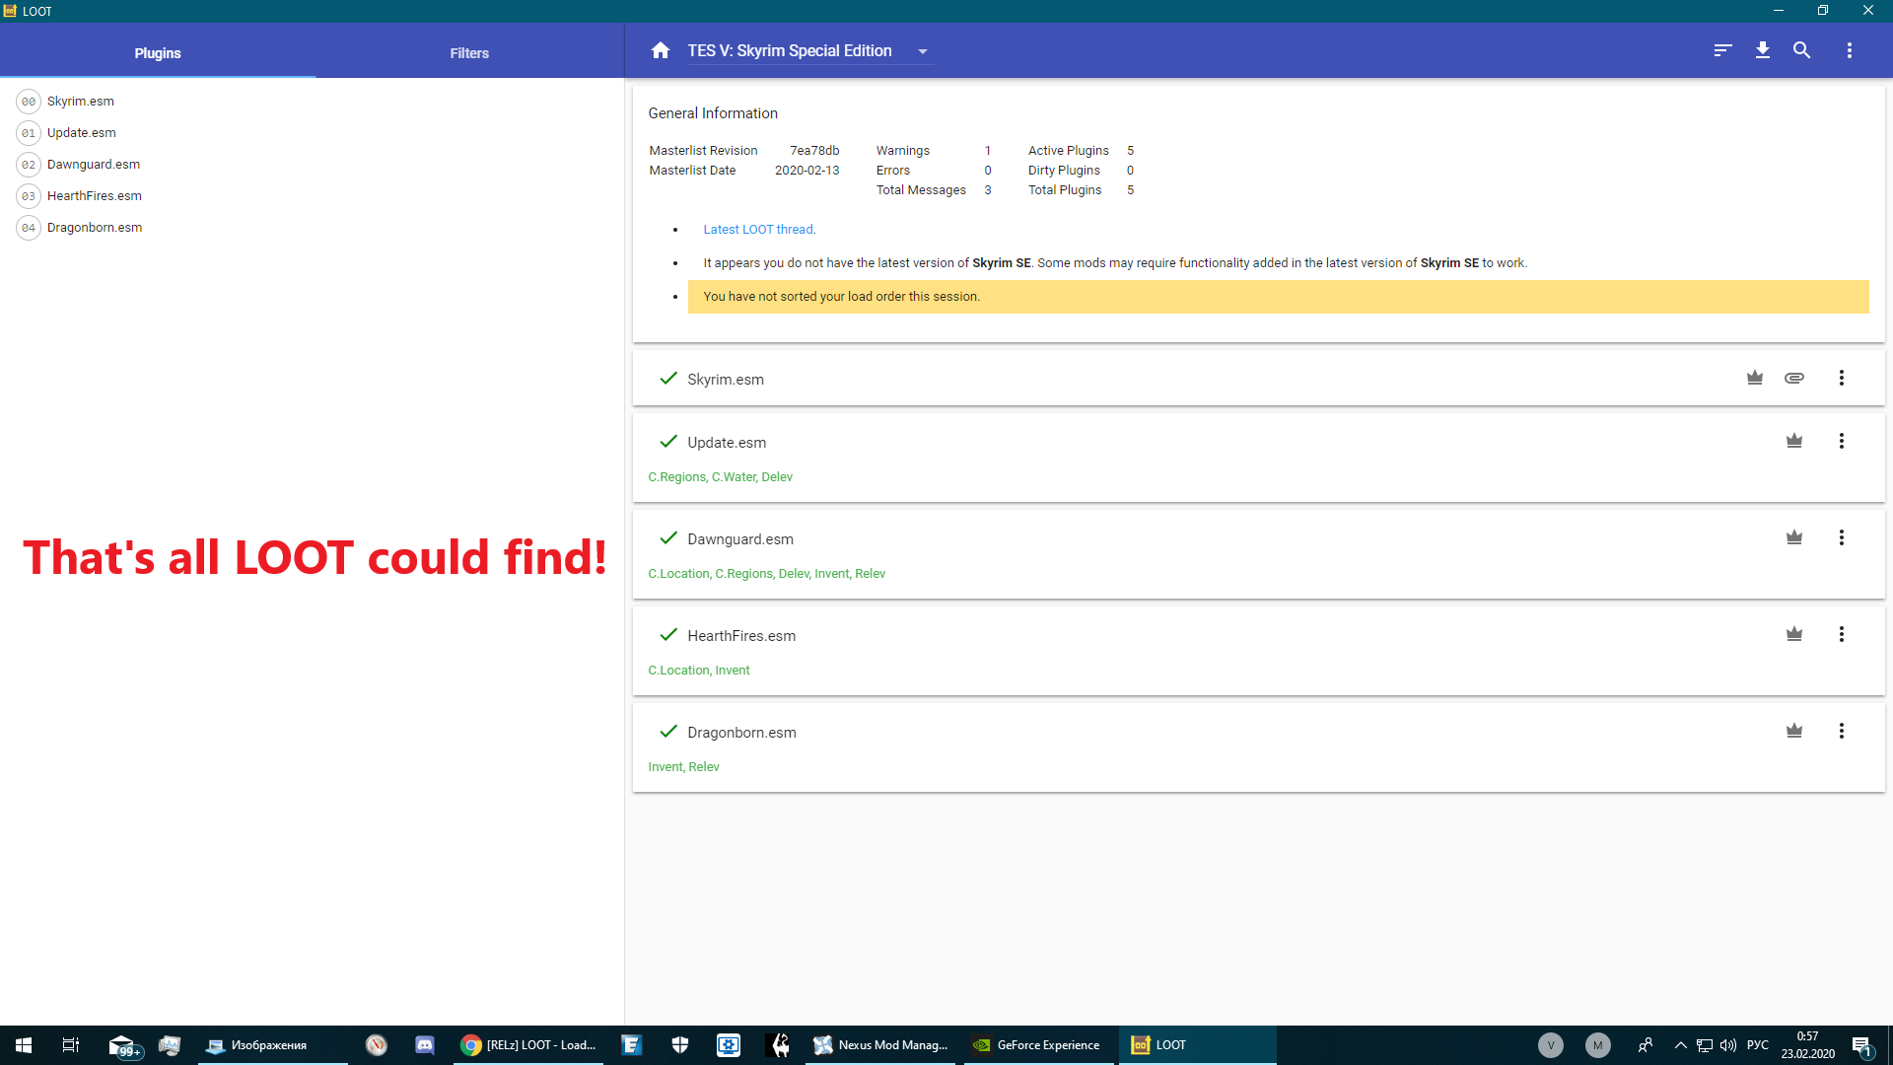This screenshot has height=1065, width=1893.
Task: Click active checkmark on Dragonborn.esm card
Action: pyautogui.click(x=668, y=731)
